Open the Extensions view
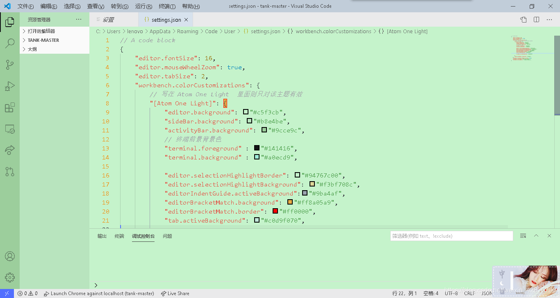Screen dimensions: 560x298 (x=10, y=108)
